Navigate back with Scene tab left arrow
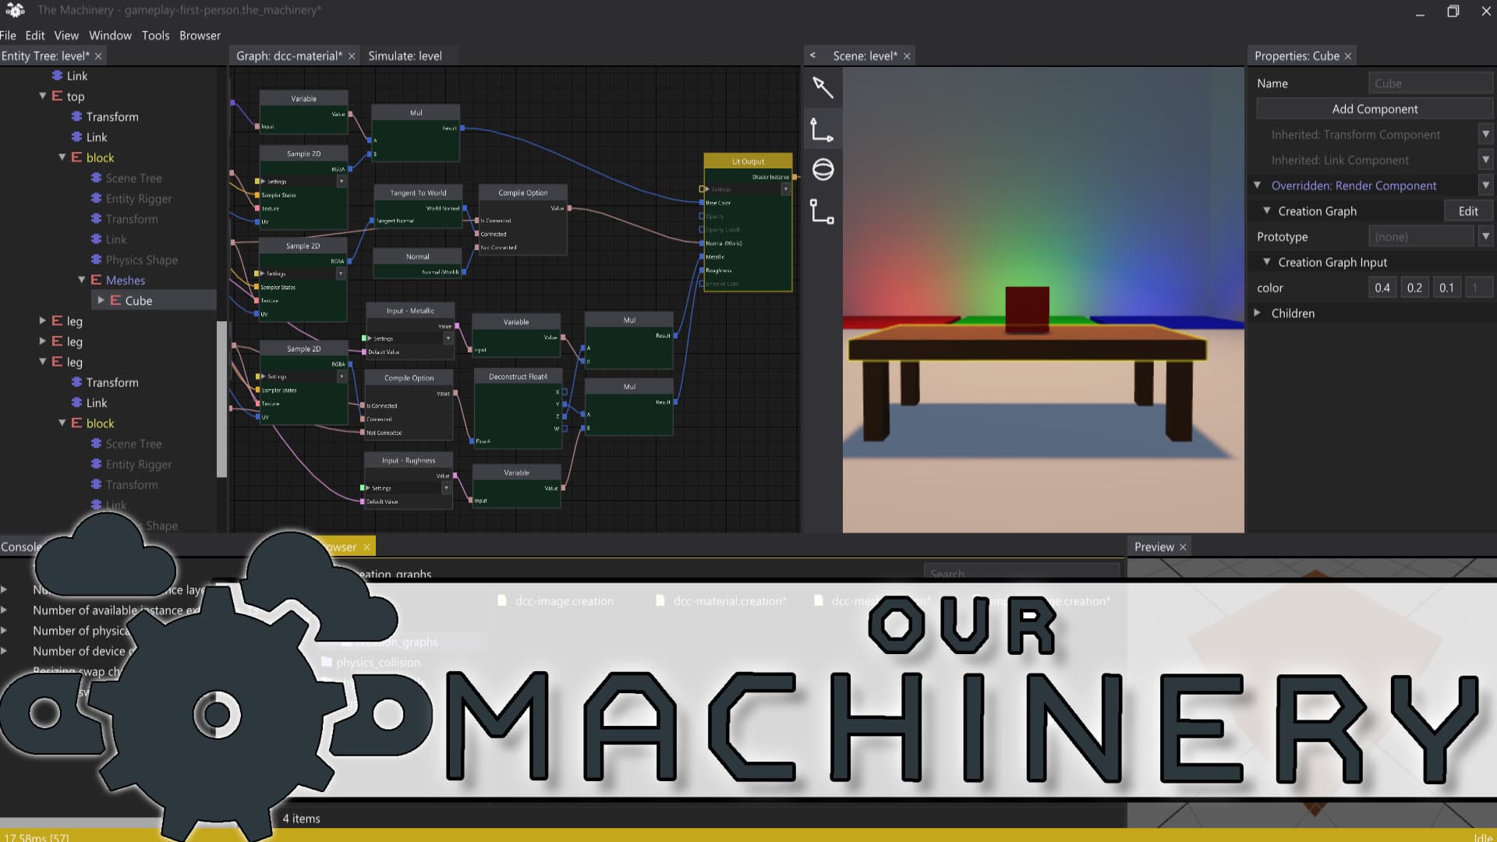The width and height of the screenshot is (1497, 842). click(812, 55)
